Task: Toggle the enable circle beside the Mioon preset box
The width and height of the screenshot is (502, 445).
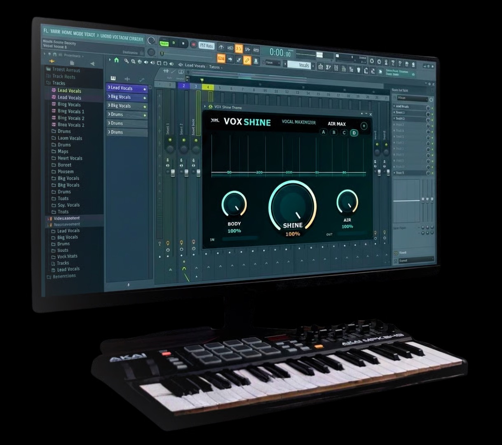Action: click(x=431, y=100)
